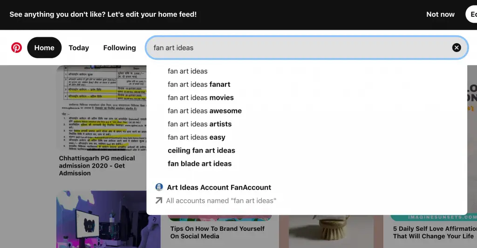The width and height of the screenshot is (477, 248).
Task: Open Chhattisgarh PG medical admission pin image
Action: click(x=101, y=108)
